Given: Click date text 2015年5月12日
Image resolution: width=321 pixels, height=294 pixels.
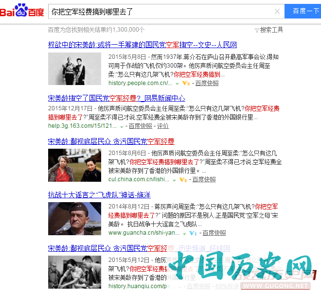Looking at the screenshot, I should pyautogui.click(x=129, y=260).
